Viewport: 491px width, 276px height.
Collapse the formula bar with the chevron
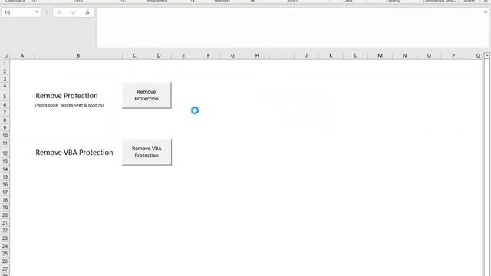(x=486, y=12)
